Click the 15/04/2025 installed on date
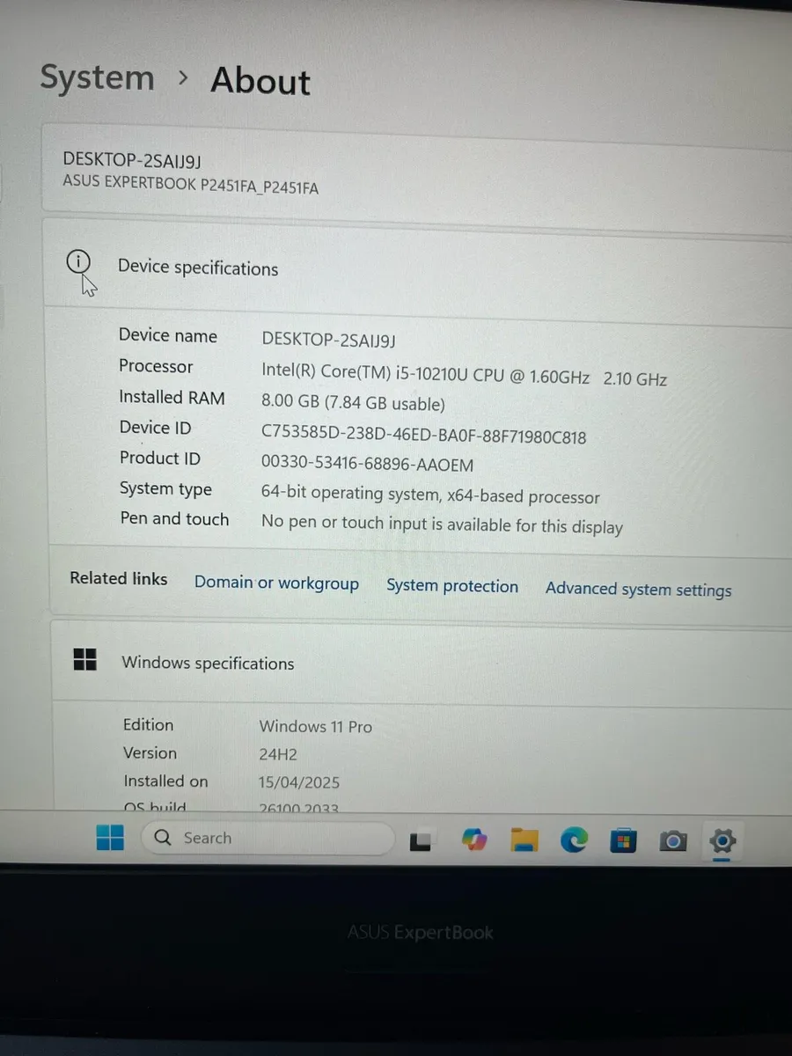Viewport: 792px width, 1056px height. 299,782
